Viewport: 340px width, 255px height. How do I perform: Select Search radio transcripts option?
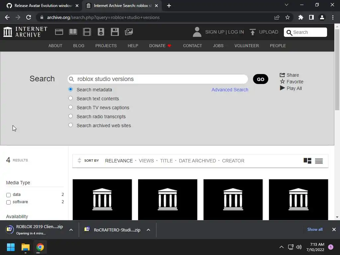click(70, 116)
